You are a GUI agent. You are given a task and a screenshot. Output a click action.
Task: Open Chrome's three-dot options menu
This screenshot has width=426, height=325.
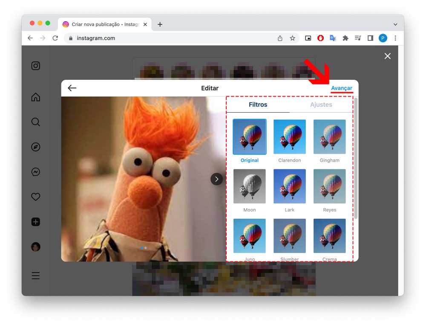(395, 38)
